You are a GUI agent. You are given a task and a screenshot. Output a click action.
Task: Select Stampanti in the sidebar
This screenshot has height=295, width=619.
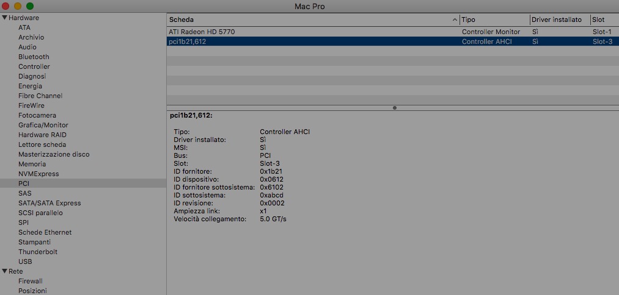click(x=34, y=242)
